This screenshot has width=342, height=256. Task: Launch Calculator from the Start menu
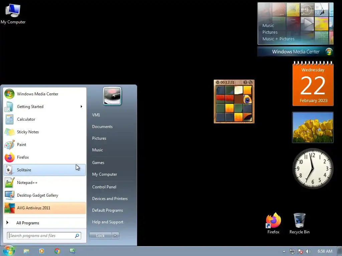click(45, 119)
